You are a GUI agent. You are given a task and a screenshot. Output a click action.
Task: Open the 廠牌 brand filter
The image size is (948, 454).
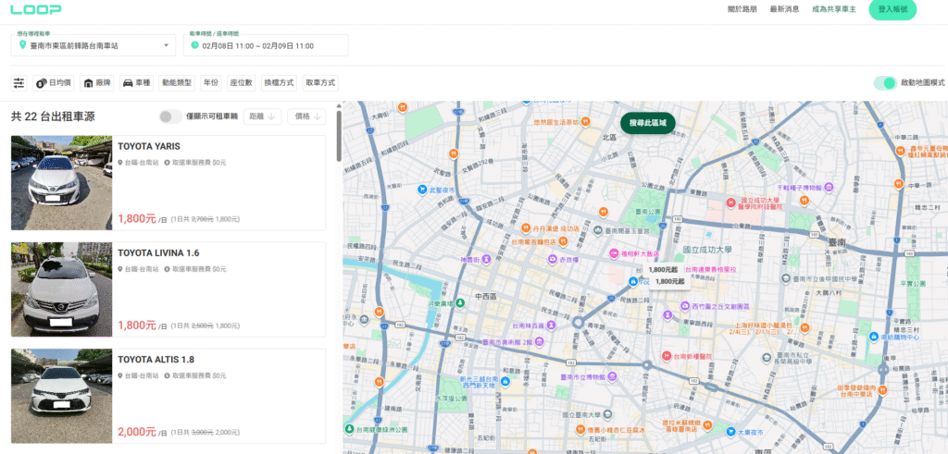click(96, 83)
